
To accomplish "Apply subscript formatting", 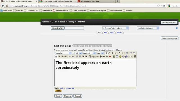I will [120, 53].
